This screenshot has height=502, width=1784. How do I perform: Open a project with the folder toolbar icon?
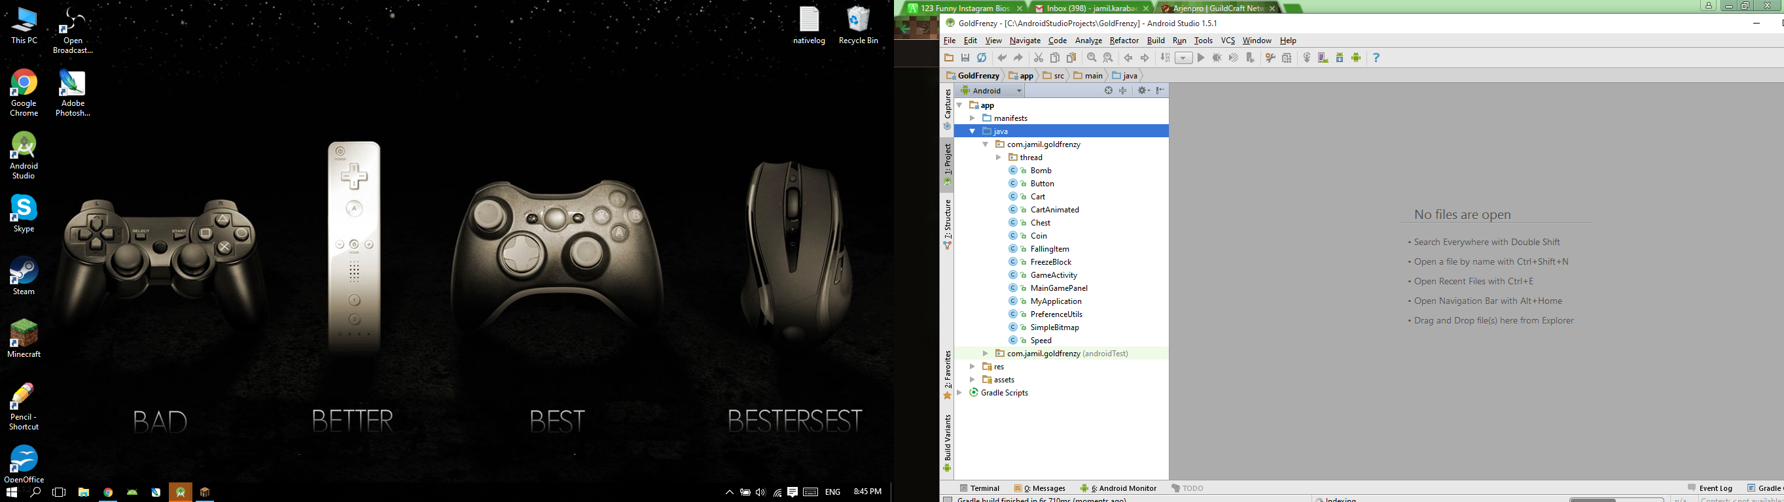click(949, 58)
